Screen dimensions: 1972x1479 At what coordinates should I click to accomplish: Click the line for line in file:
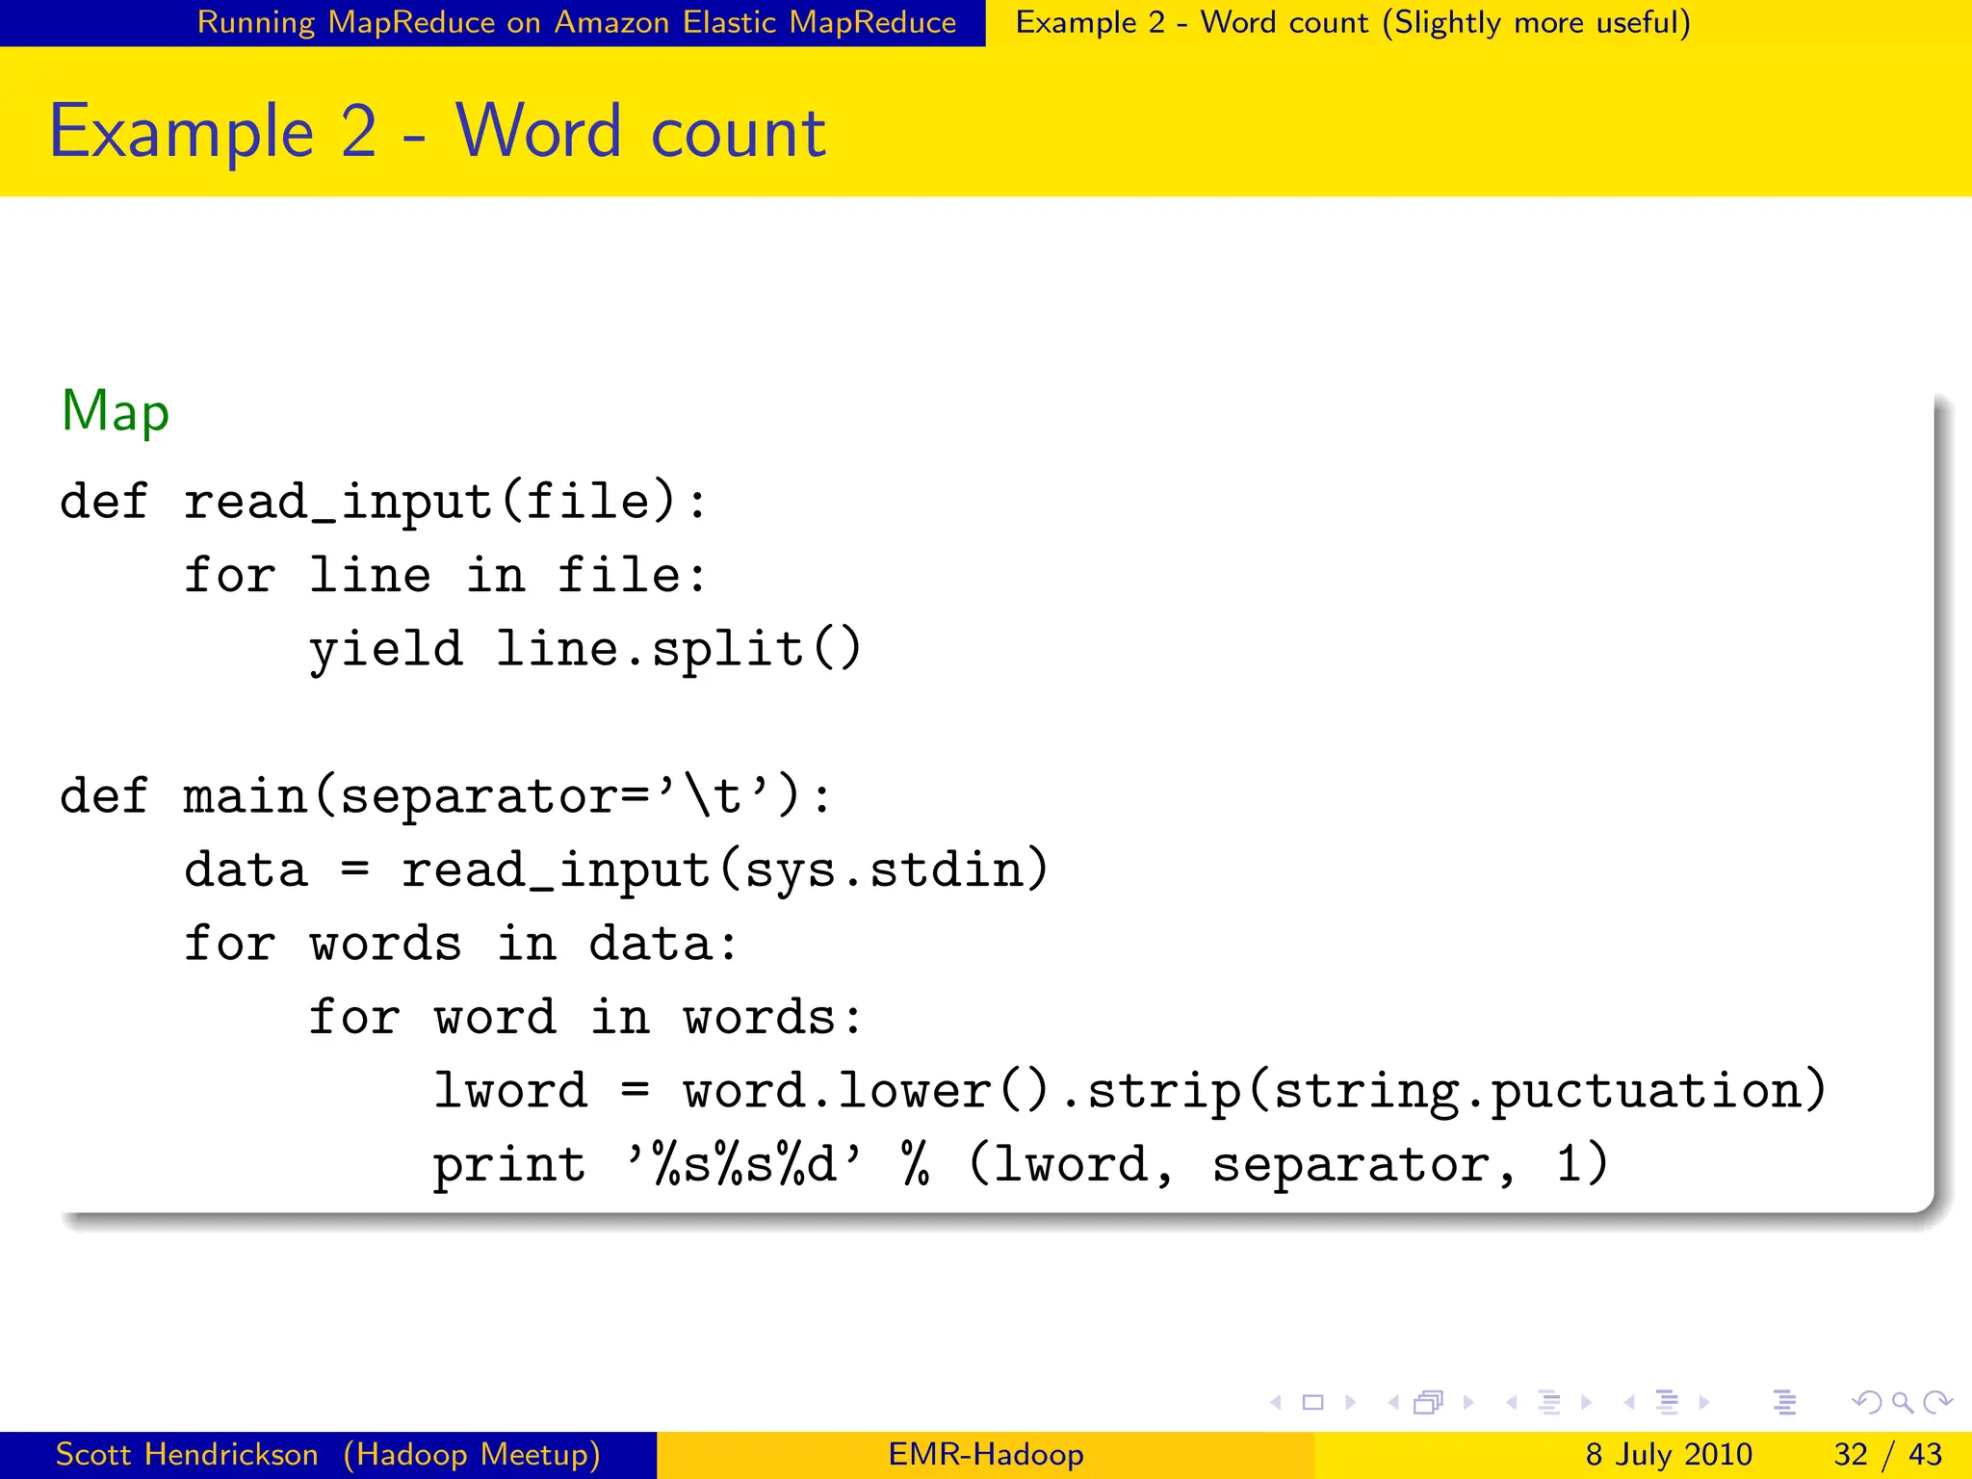[x=446, y=576]
